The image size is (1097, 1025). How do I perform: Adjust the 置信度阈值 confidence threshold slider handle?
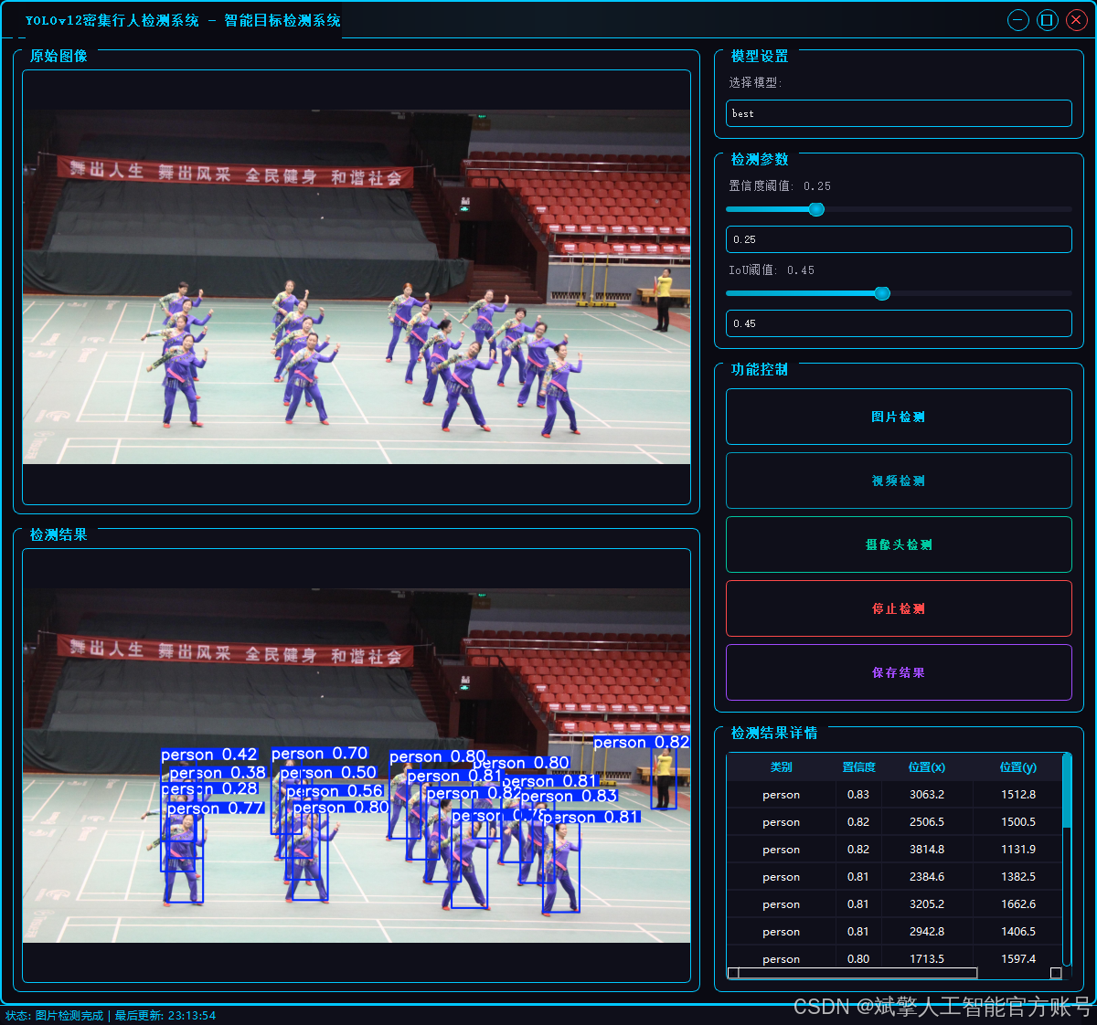pyautogui.click(x=816, y=209)
